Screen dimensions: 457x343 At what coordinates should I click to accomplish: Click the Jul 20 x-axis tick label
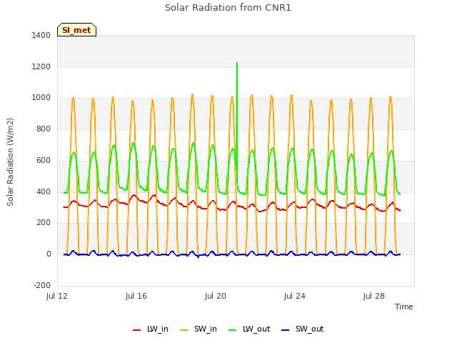pos(216,296)
